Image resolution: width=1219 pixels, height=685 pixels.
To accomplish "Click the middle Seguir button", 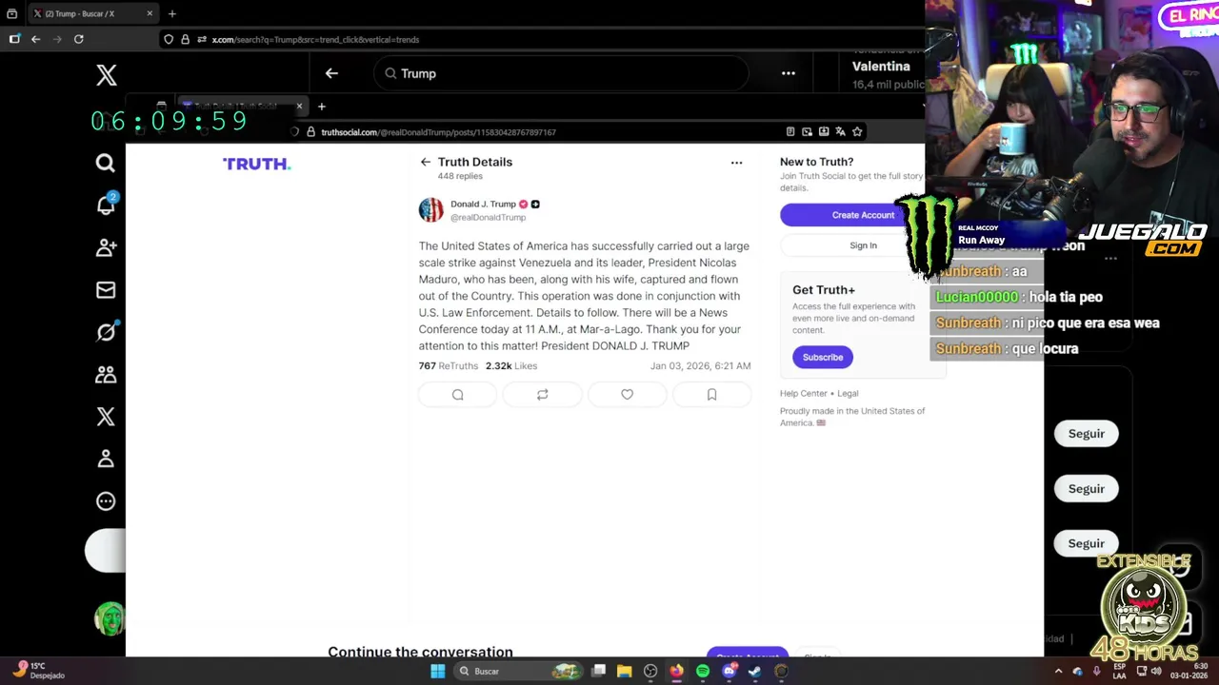I will pos(1086,489).
